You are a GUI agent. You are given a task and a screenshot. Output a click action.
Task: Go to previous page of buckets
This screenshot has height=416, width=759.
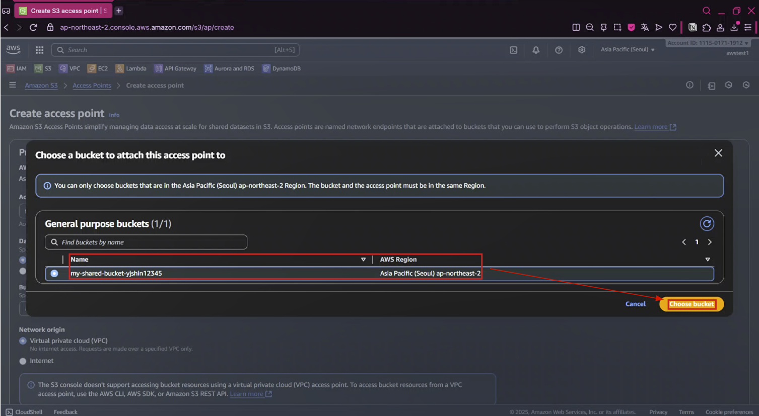pos(684,242)
